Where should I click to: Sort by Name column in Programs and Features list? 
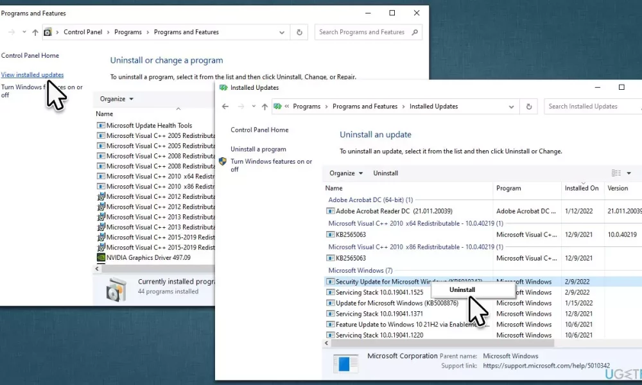click(105, 114)
